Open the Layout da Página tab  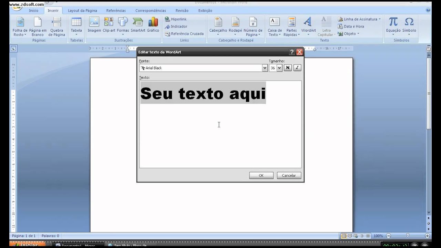pos(82,11)
